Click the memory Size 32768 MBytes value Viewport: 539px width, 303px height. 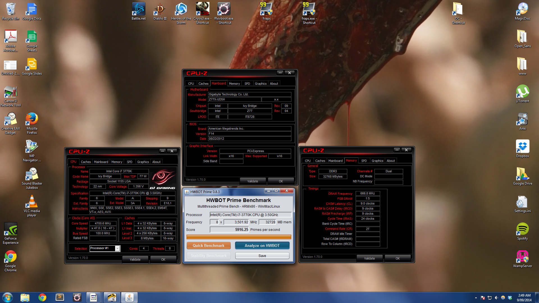333,176
